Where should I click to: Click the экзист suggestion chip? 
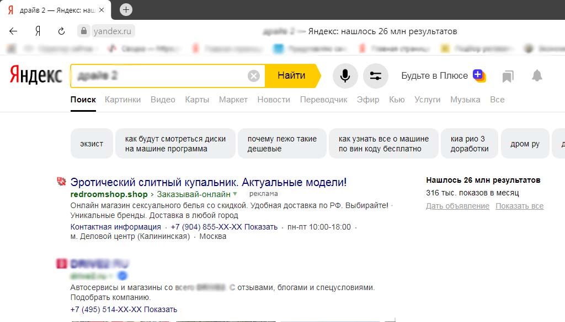click(92, 144)
